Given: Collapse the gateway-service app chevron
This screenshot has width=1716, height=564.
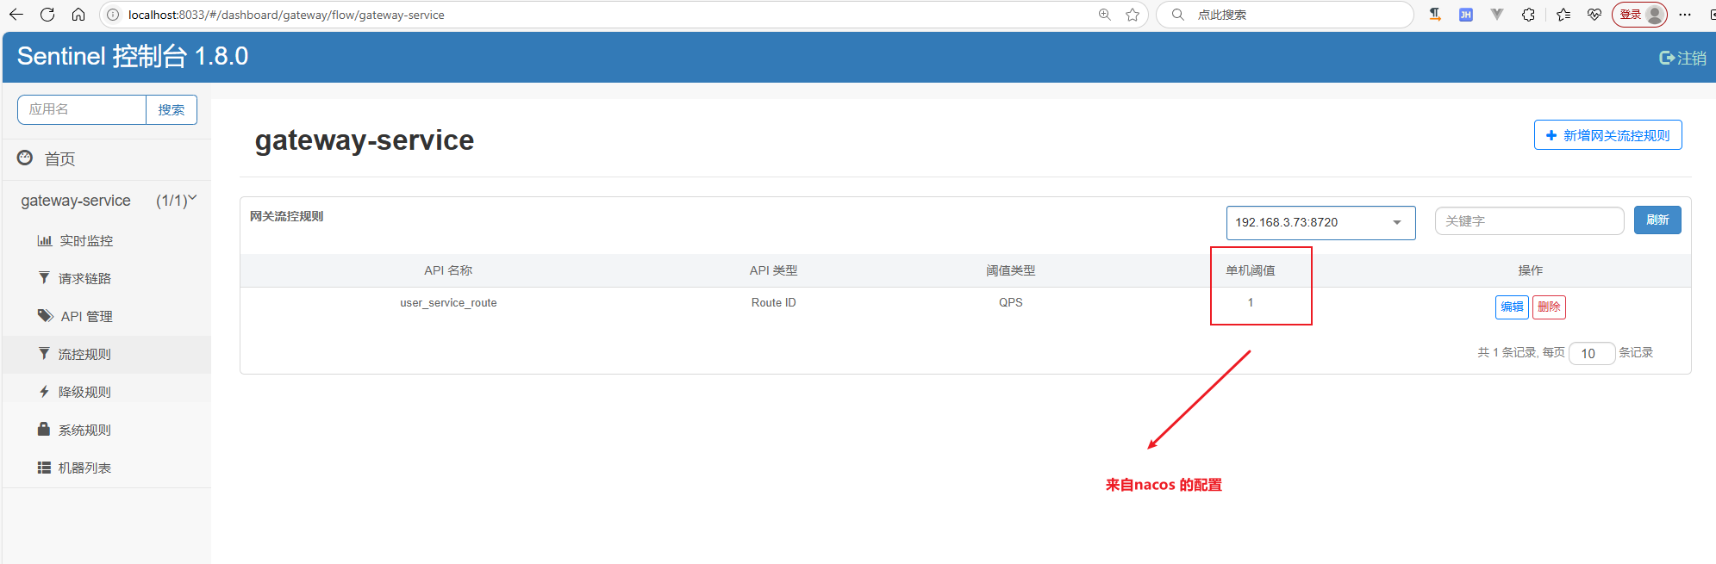Looking at the screenshot, I should pos(193,199).
